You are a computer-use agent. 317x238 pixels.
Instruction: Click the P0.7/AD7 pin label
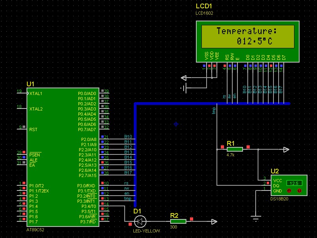(87, 129)
